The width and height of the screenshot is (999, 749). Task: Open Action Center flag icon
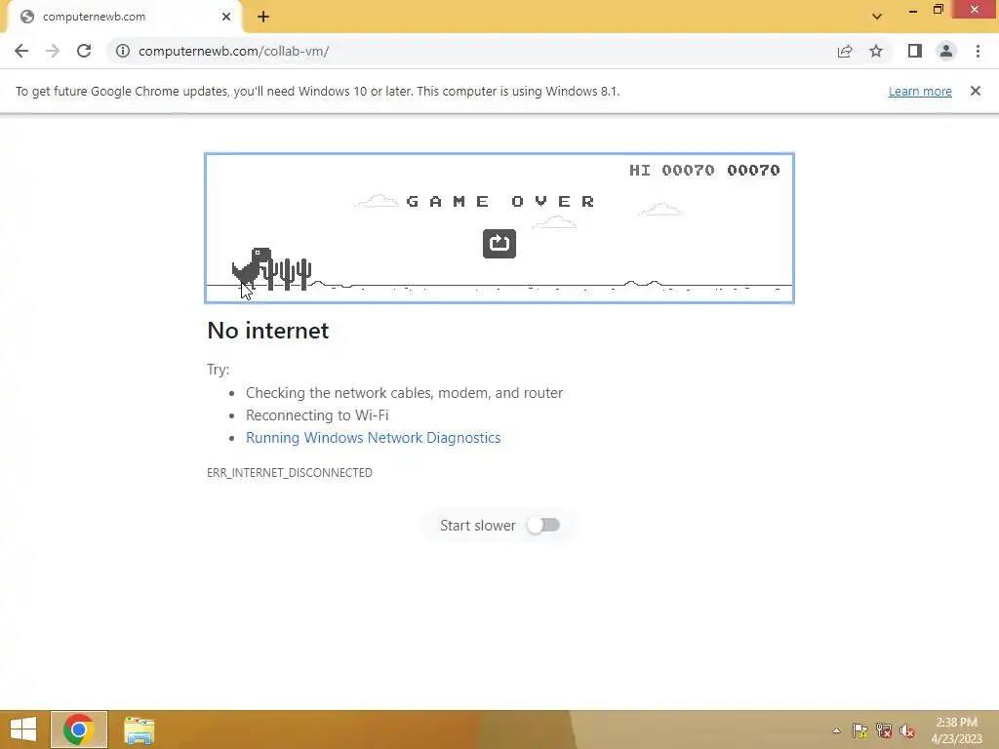pos(859,731)
